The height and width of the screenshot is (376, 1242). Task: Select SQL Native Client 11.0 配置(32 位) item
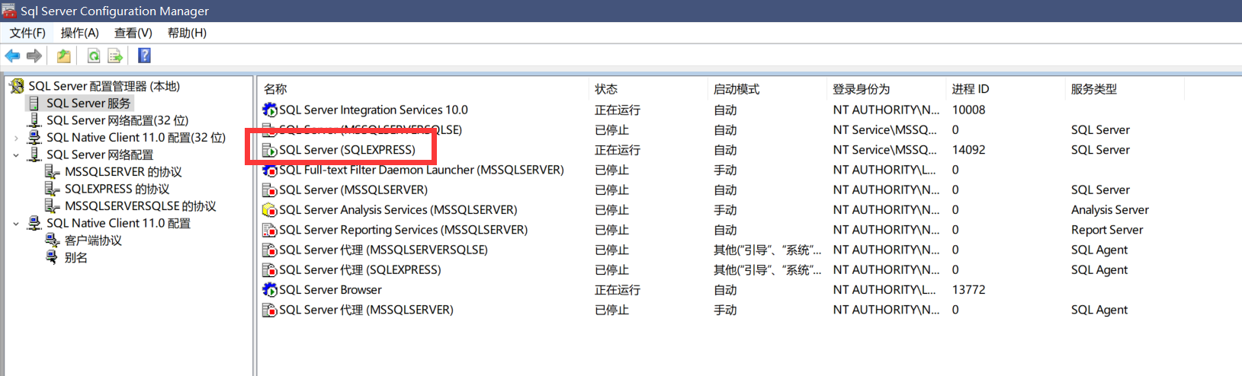136,138
